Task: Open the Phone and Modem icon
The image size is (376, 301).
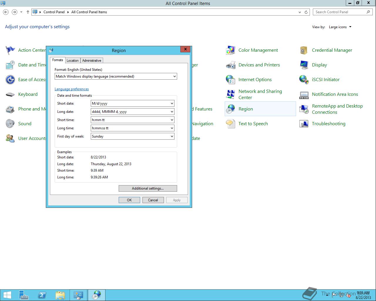Action: pyautogui.click(x=10, y=109)
